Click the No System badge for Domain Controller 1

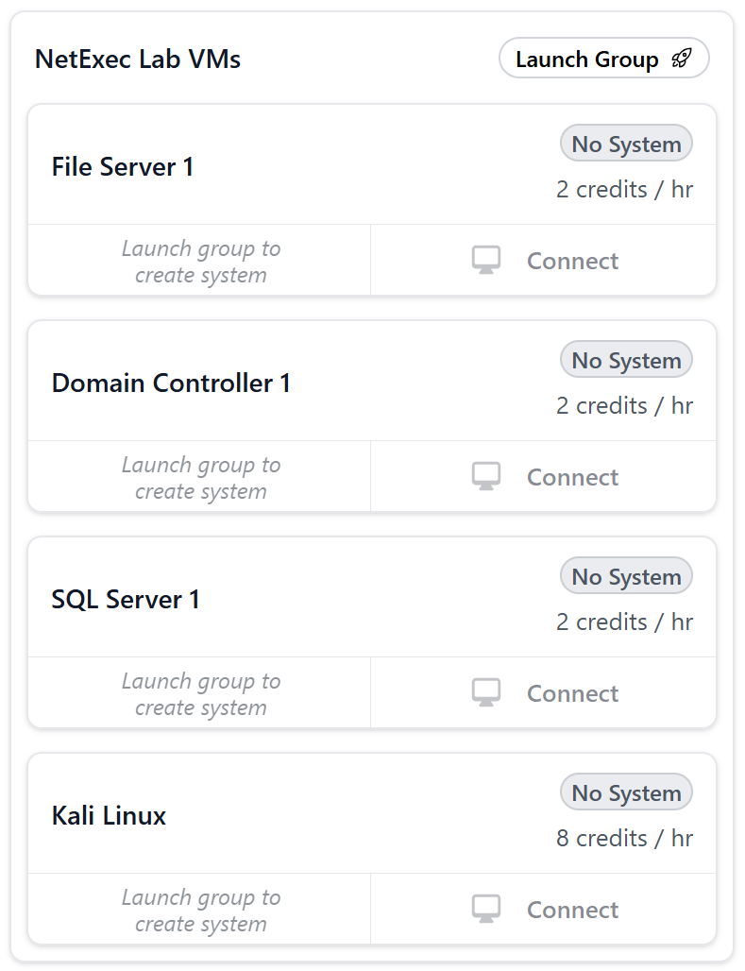point(626,360)
